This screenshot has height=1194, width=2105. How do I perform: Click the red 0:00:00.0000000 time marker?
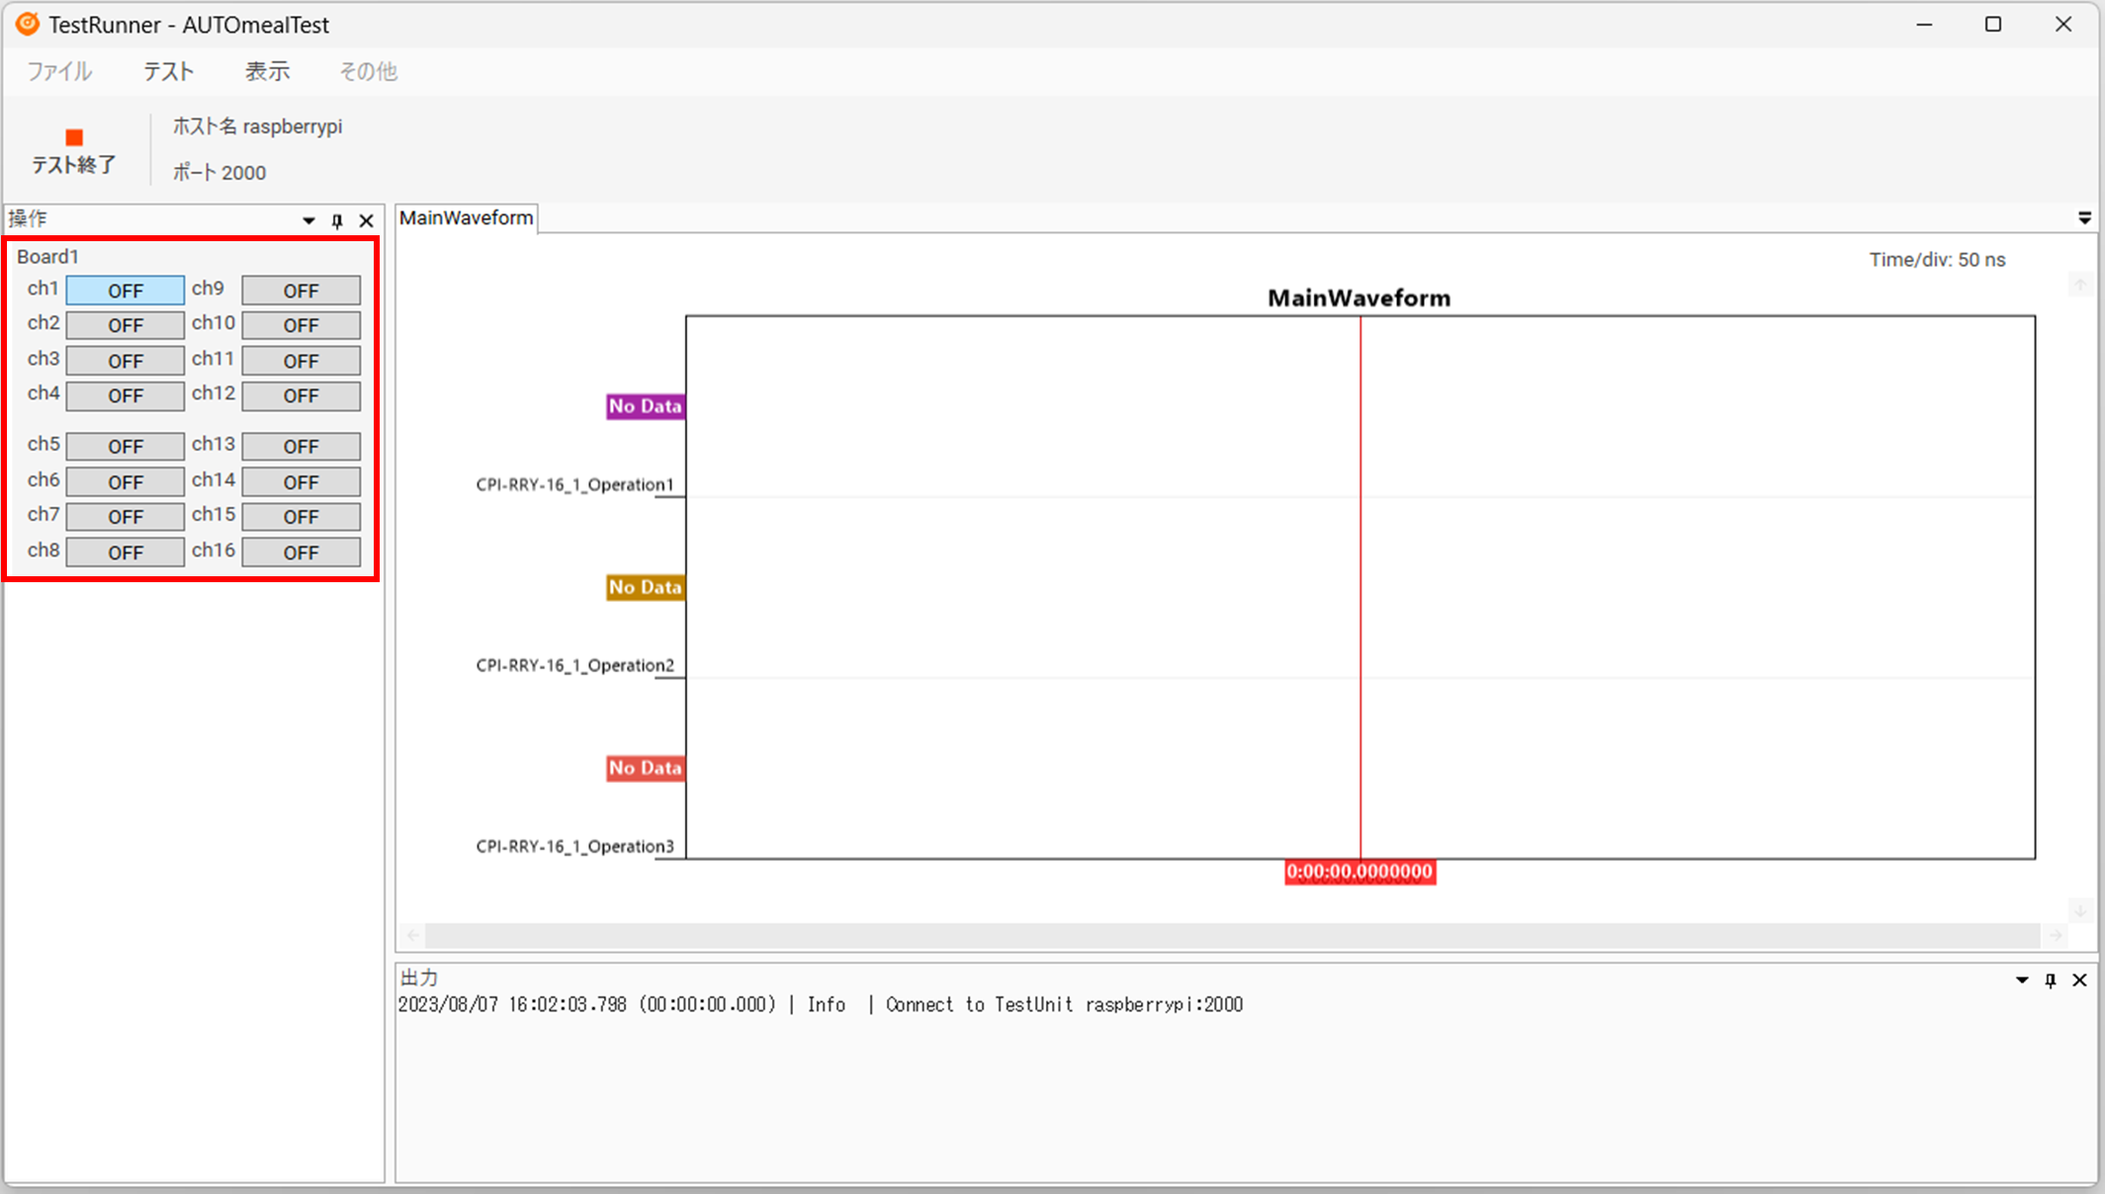[1360, 872]
